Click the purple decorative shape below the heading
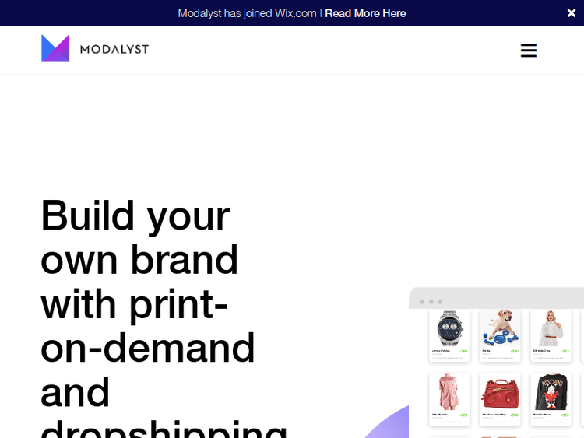Image resolution: width=584 pixels, height=438 pixels. point(389,426)
